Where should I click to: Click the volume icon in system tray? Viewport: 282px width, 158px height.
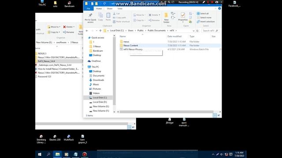click(222, 154)
